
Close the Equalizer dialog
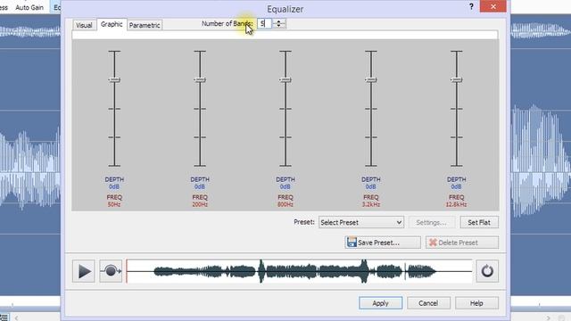493,6
